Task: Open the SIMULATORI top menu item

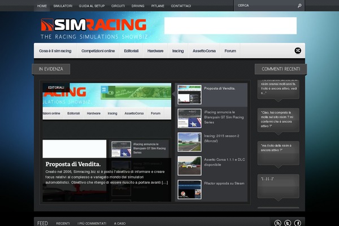Action: tap(63, 6)
